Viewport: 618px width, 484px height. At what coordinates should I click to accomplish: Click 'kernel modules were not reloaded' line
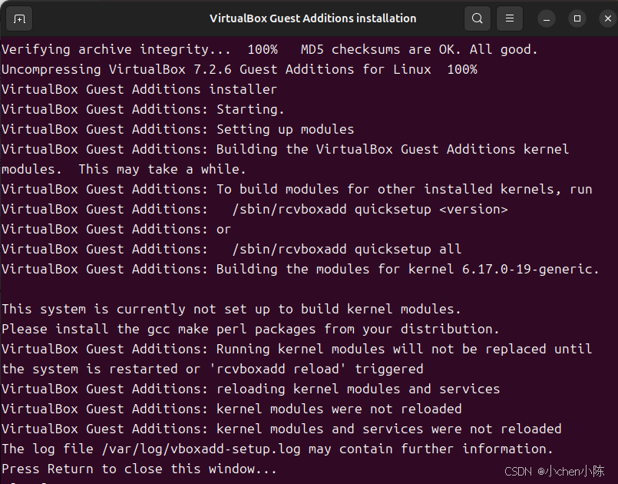tap(231, 409)
